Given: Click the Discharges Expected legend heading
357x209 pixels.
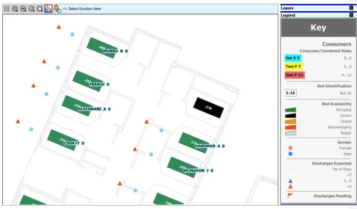Looking at the screenshot, I should [332, 164].
